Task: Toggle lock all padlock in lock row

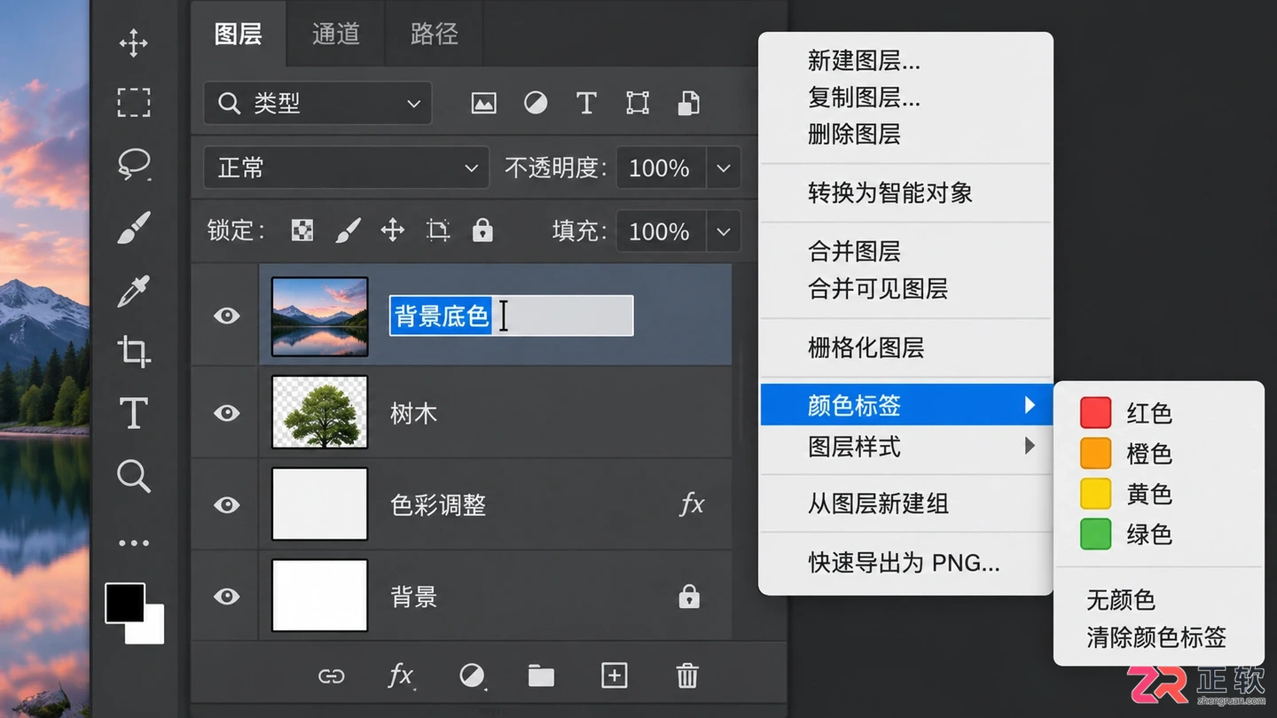Action: [x=482, y=231]
